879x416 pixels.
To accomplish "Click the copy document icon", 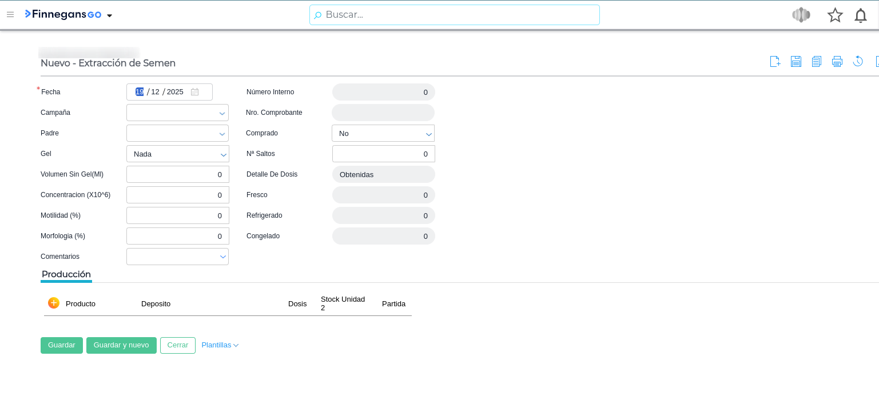I will (816, 62).
